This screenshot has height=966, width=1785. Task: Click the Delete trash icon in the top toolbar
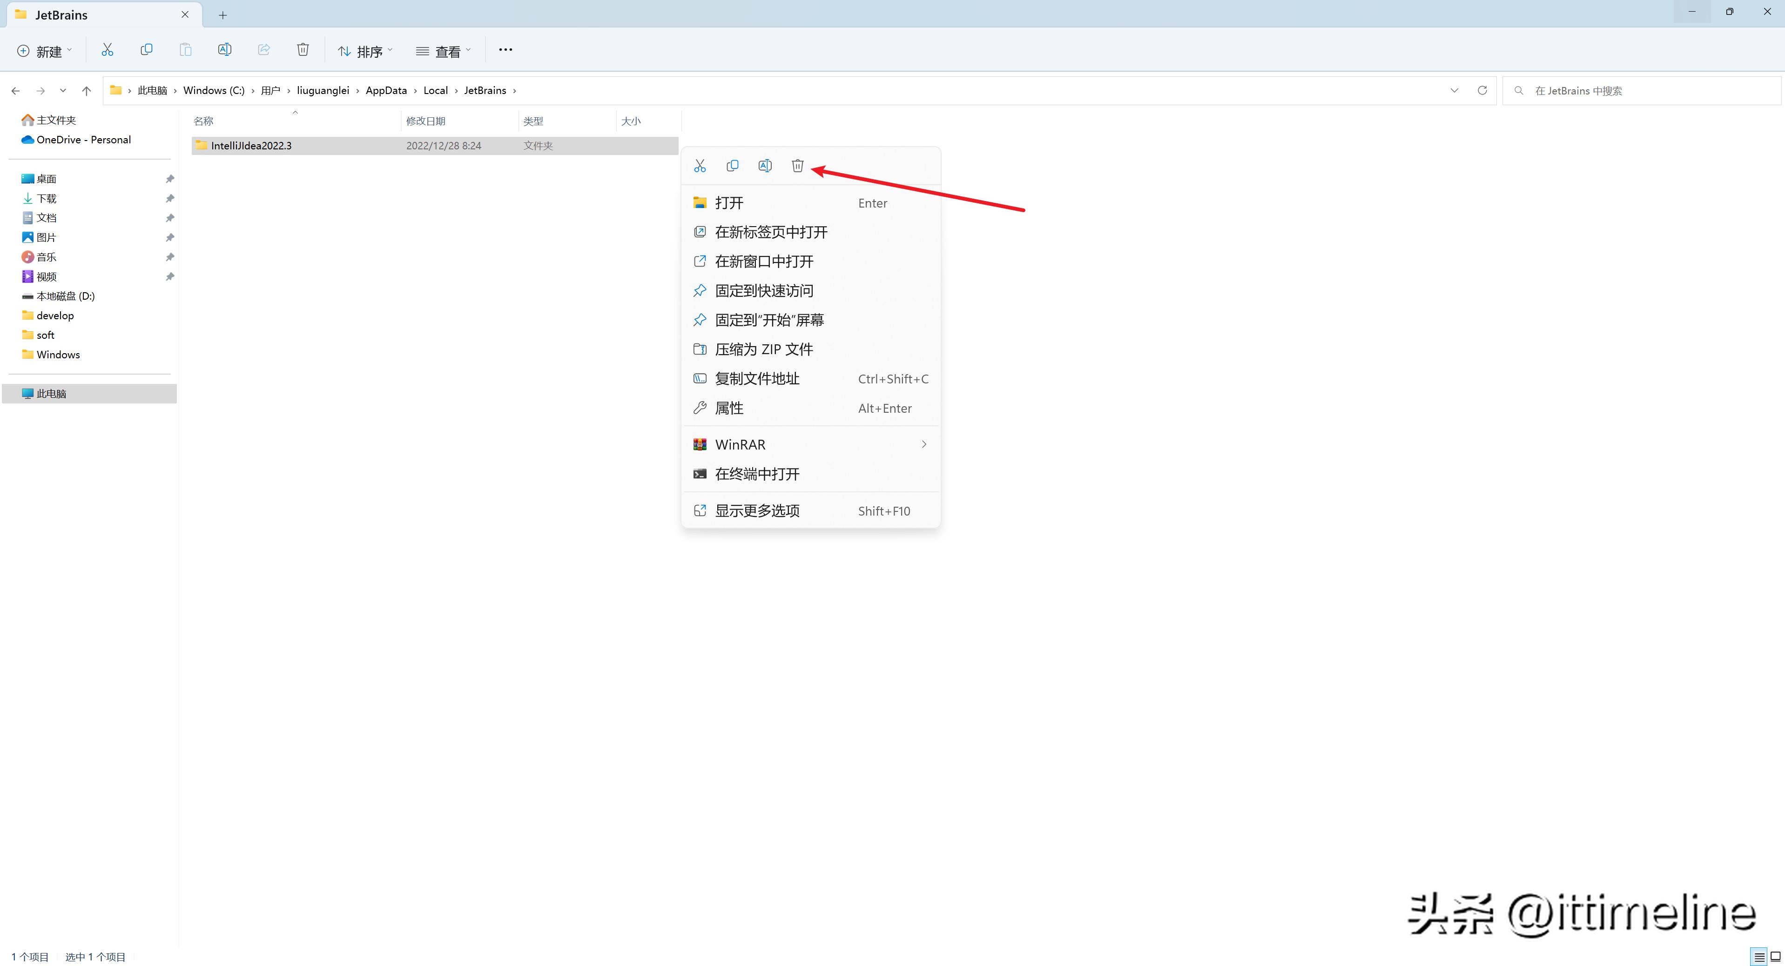coord(303,50)
